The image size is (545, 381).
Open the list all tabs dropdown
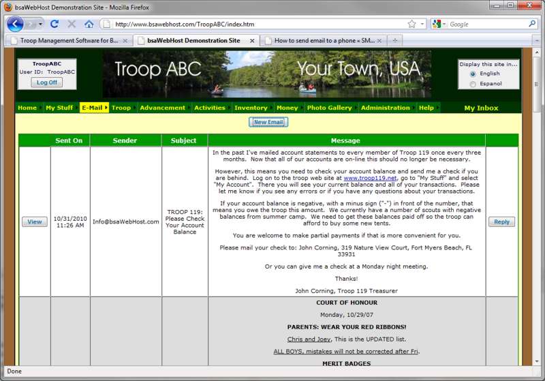pyautogui.click(x=536, y=41)
